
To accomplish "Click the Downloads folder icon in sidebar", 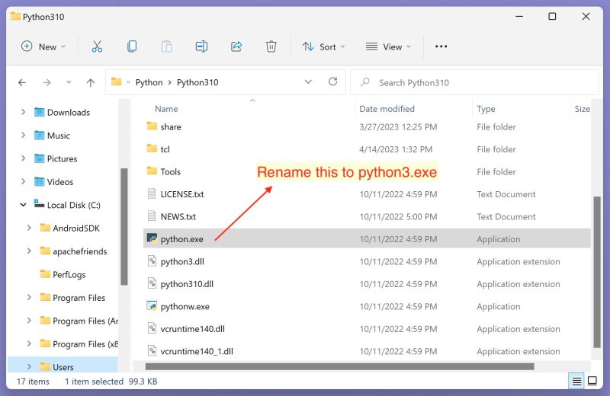I will [x=40, y=112].
